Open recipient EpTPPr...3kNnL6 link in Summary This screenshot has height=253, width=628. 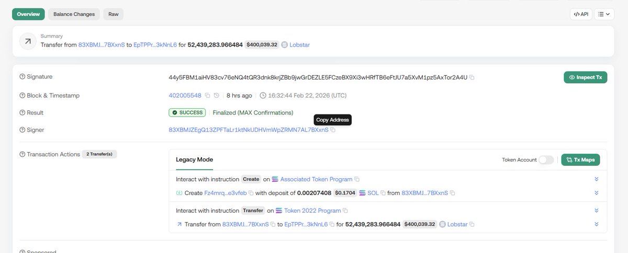coord(155,45)
